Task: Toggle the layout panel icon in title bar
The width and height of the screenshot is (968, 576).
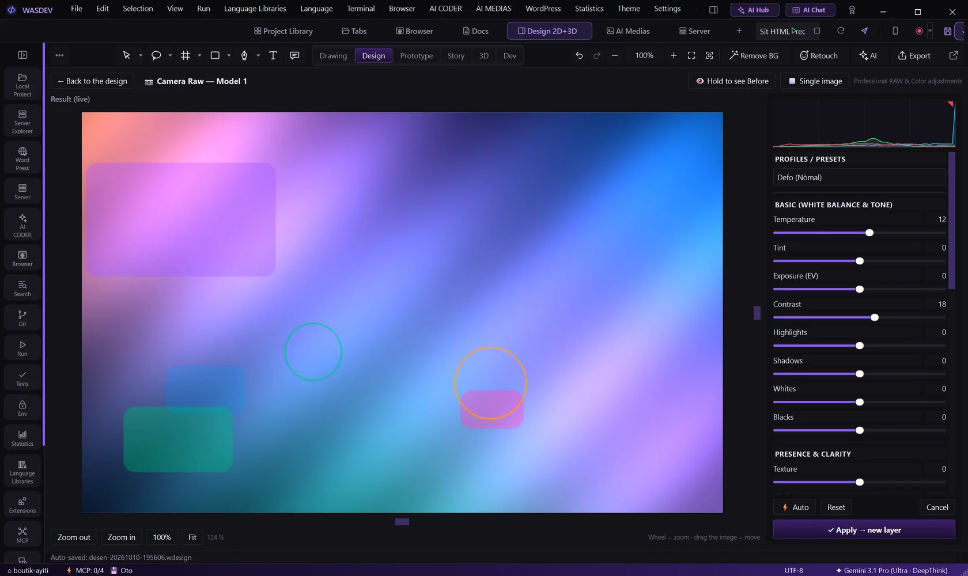Action: (x=713, y=10)
